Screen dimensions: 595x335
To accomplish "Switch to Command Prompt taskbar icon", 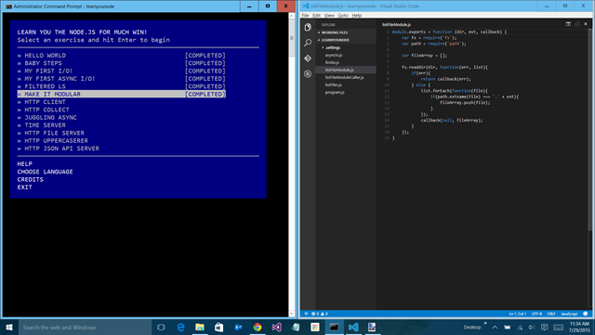I will (334, 327).
